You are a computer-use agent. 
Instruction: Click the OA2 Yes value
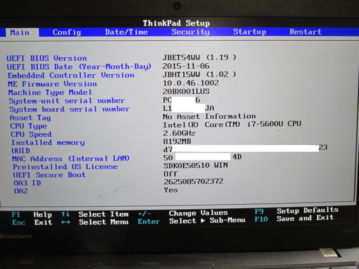[171, 190]
